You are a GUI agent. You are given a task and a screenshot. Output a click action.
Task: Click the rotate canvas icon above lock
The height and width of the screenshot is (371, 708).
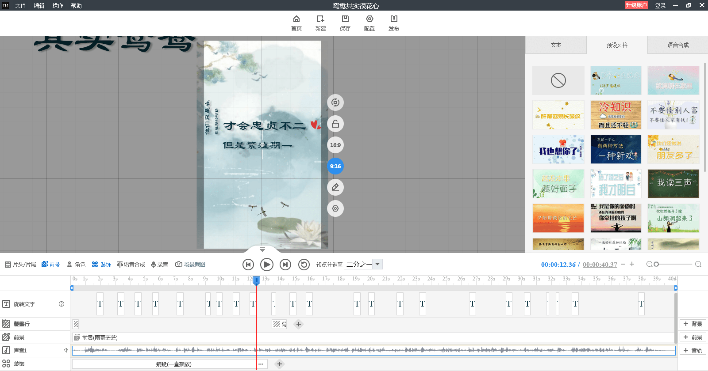tap(335, 102)
